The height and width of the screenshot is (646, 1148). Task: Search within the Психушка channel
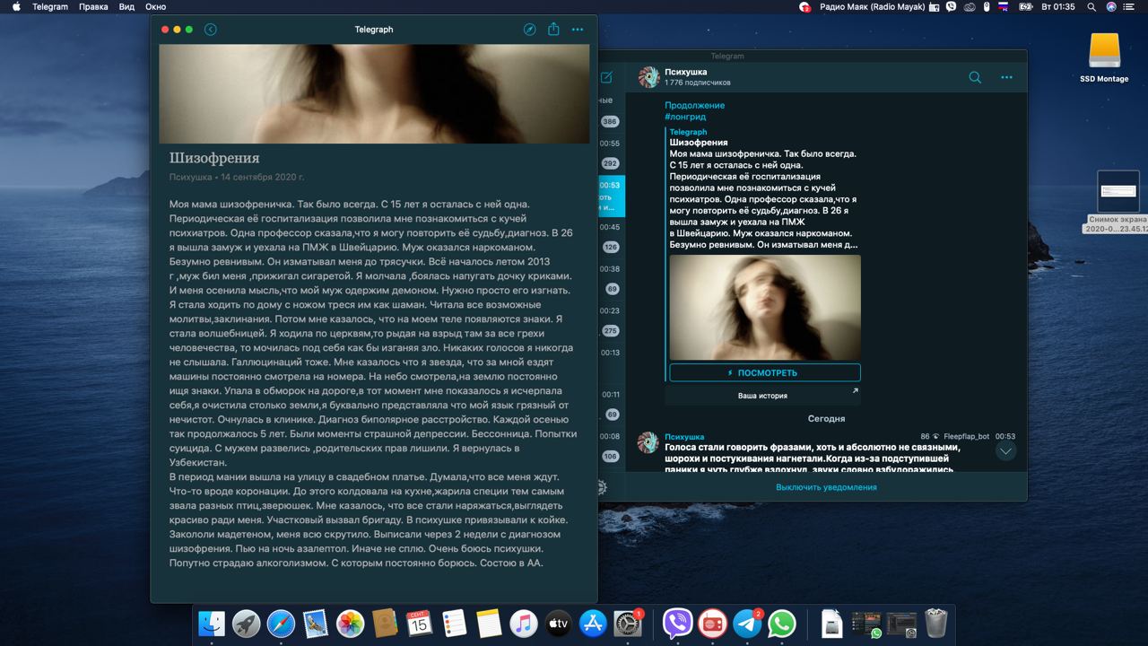975,77
